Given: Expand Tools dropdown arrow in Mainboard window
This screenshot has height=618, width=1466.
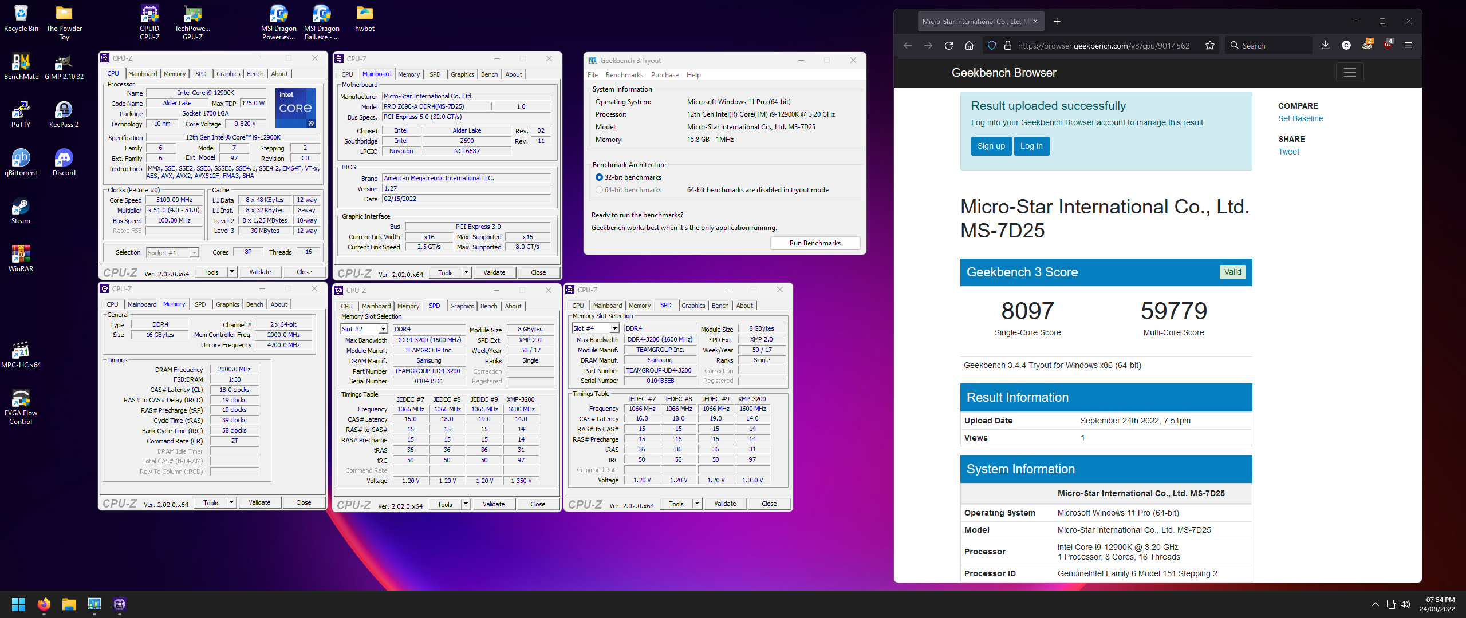Looking at the screenshot, I should 466,272.
